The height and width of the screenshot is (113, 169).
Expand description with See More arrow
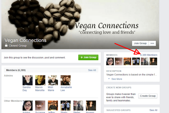(x=109, y=79)
